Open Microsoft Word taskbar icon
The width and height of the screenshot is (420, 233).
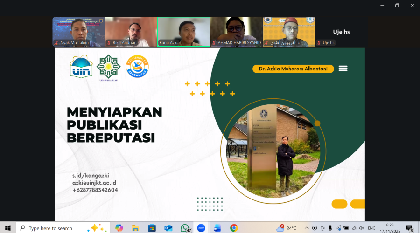click(217, 228)
